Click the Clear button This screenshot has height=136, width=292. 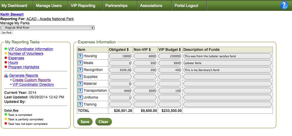pos(103,122)
